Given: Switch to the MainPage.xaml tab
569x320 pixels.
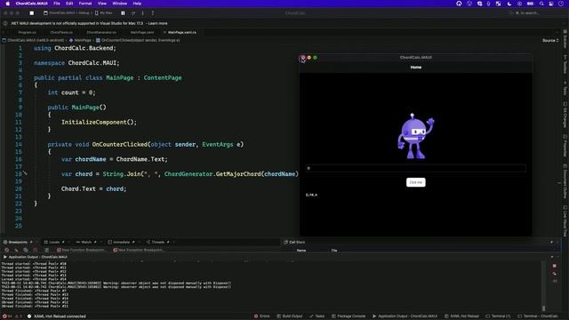Looking at the screenshot, I should (x=142, y=32).
